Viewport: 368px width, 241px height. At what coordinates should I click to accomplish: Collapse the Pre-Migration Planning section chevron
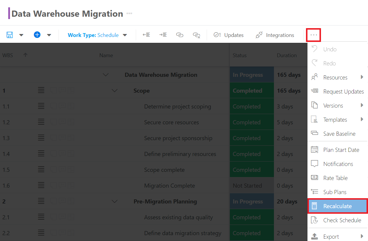[x=115, y=201]
